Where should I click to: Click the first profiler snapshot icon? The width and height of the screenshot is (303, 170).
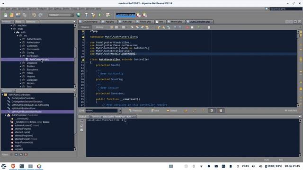pos(139,15)
